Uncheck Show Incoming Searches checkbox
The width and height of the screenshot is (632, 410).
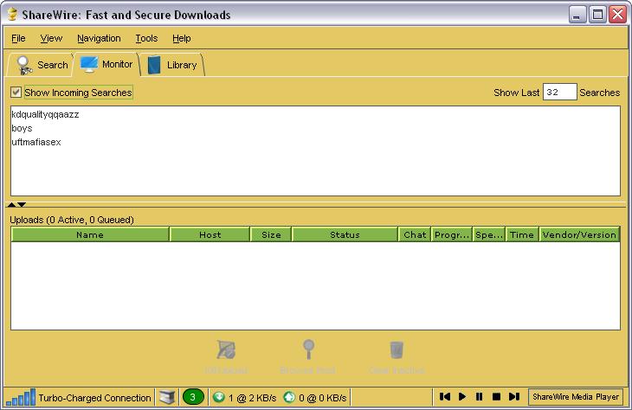point(16,93)
